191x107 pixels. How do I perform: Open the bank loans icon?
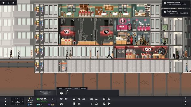pyautogui.click(x=53, y=99)
